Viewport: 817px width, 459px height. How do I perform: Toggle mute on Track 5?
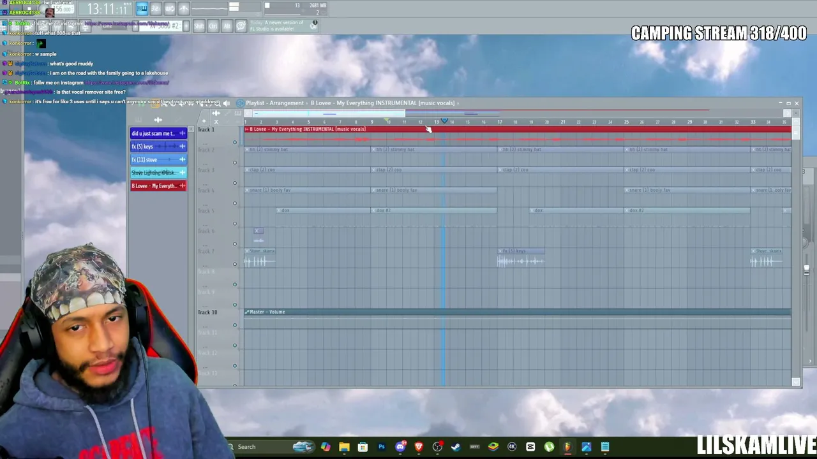click(235, 224)
